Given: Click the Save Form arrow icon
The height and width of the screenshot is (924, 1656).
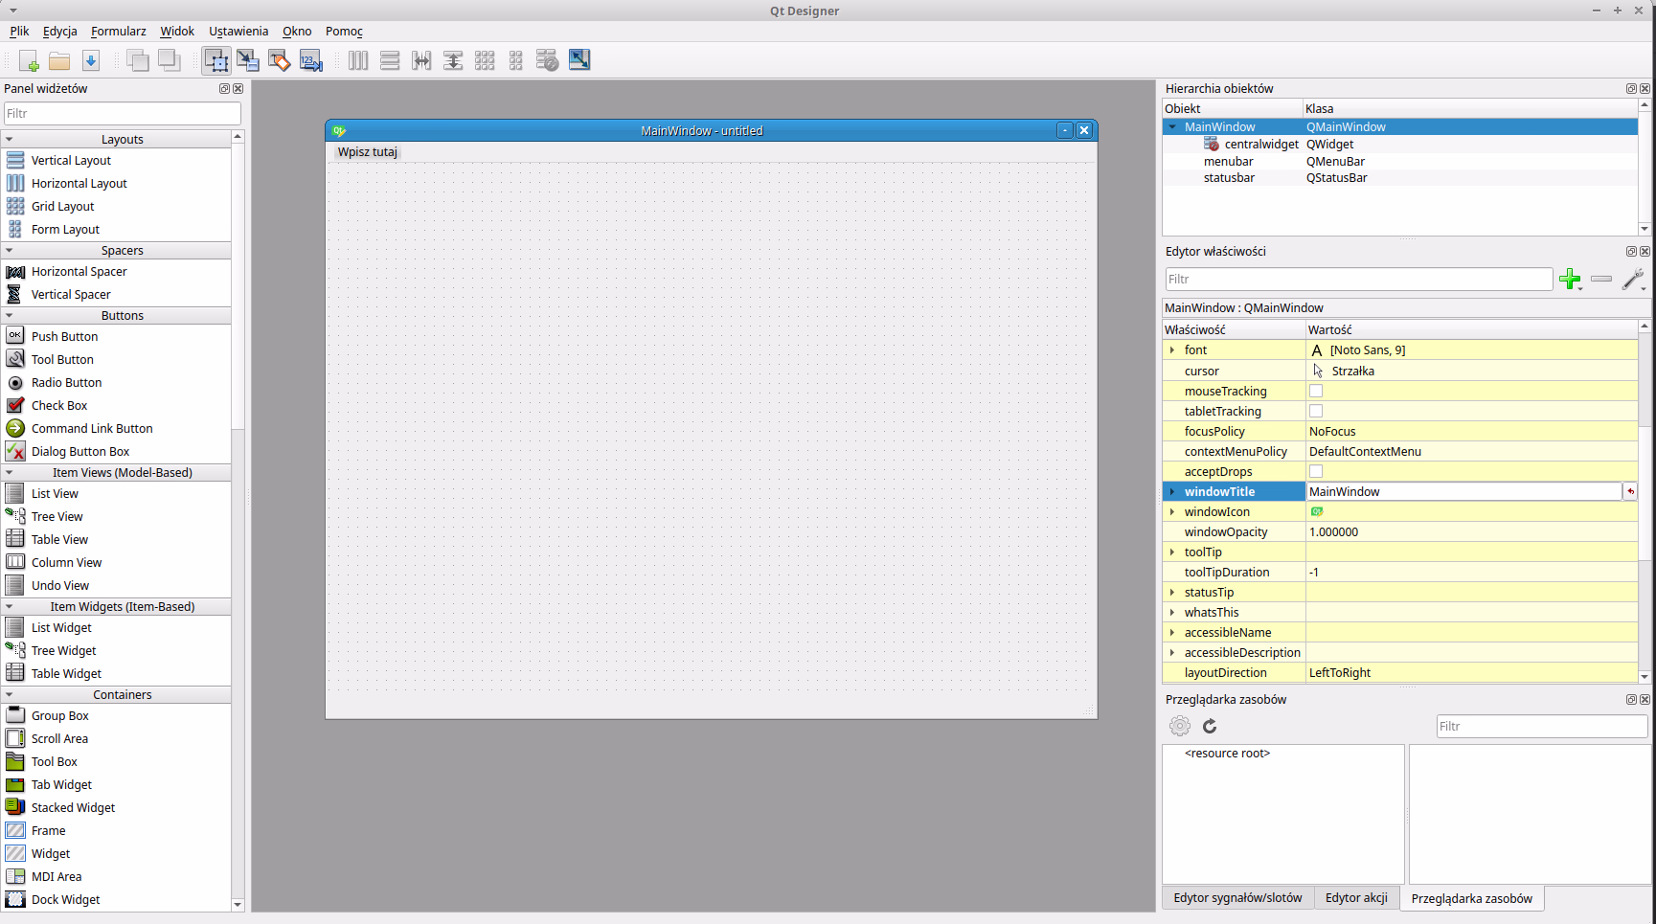Looking at the screenshot, I should pyautogui.click(x=91, y=61).
